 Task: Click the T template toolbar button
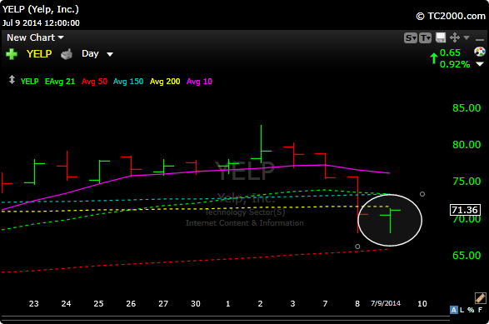(x=425, y=38)
